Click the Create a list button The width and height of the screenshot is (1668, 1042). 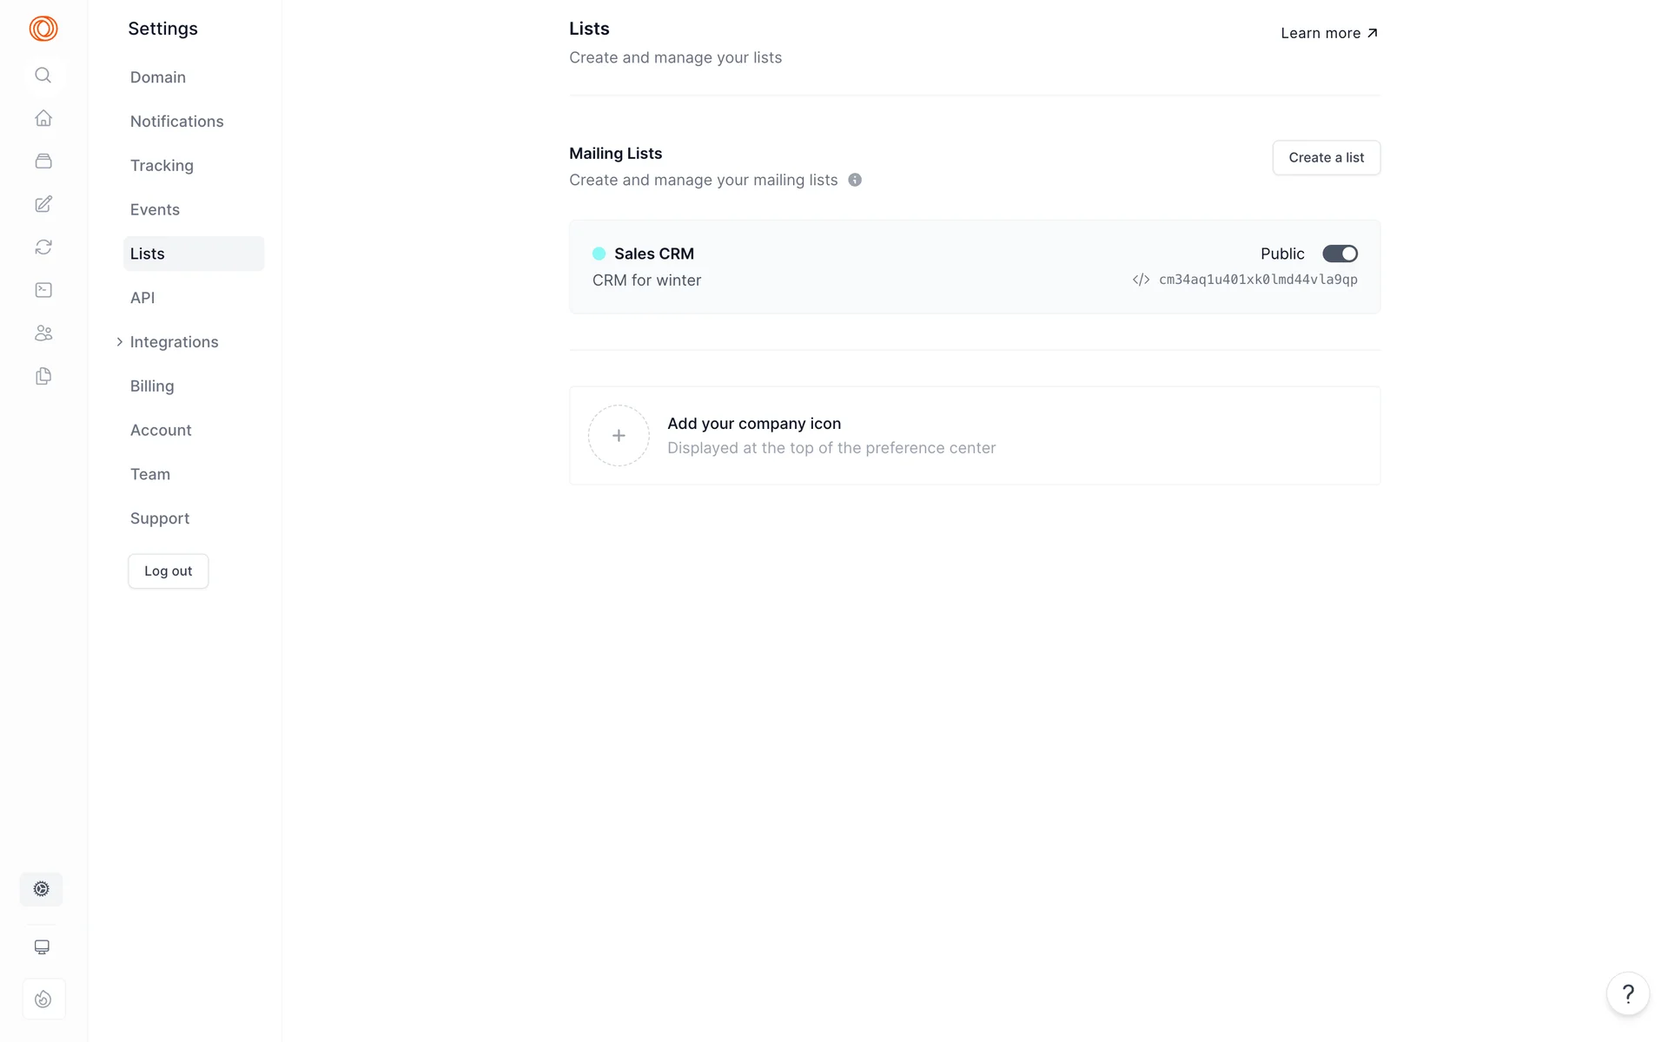[x=1326, y=158]
